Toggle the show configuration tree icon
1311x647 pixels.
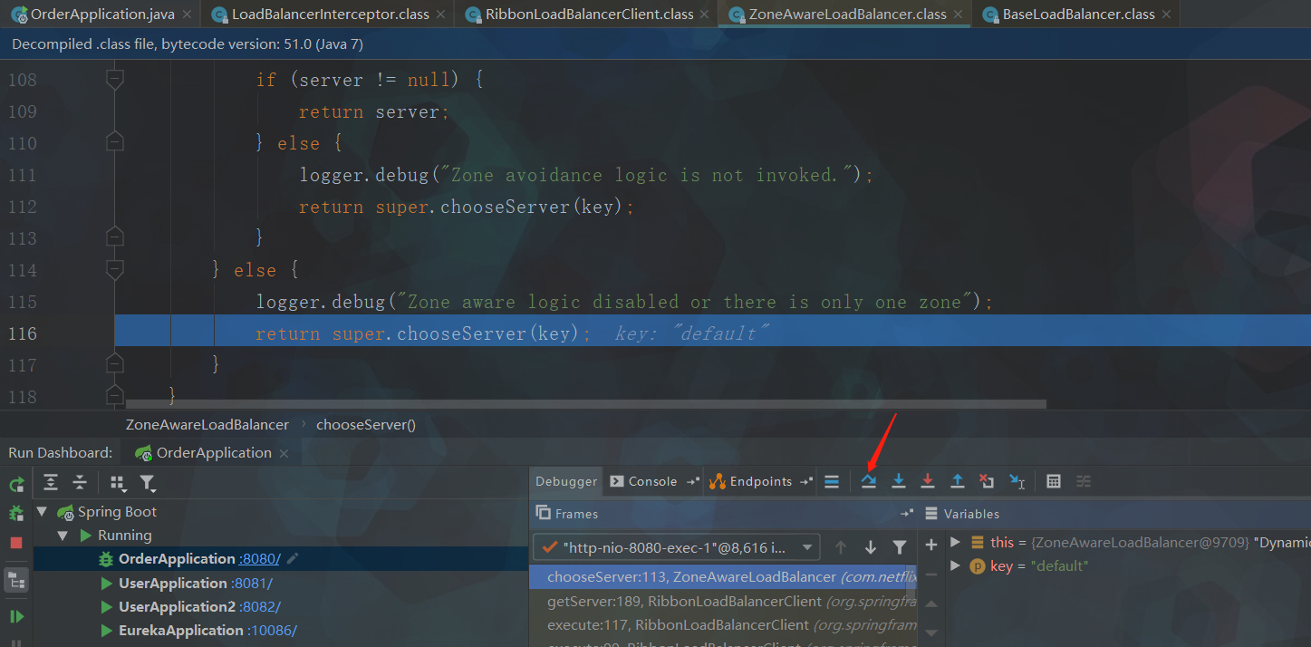16,581
